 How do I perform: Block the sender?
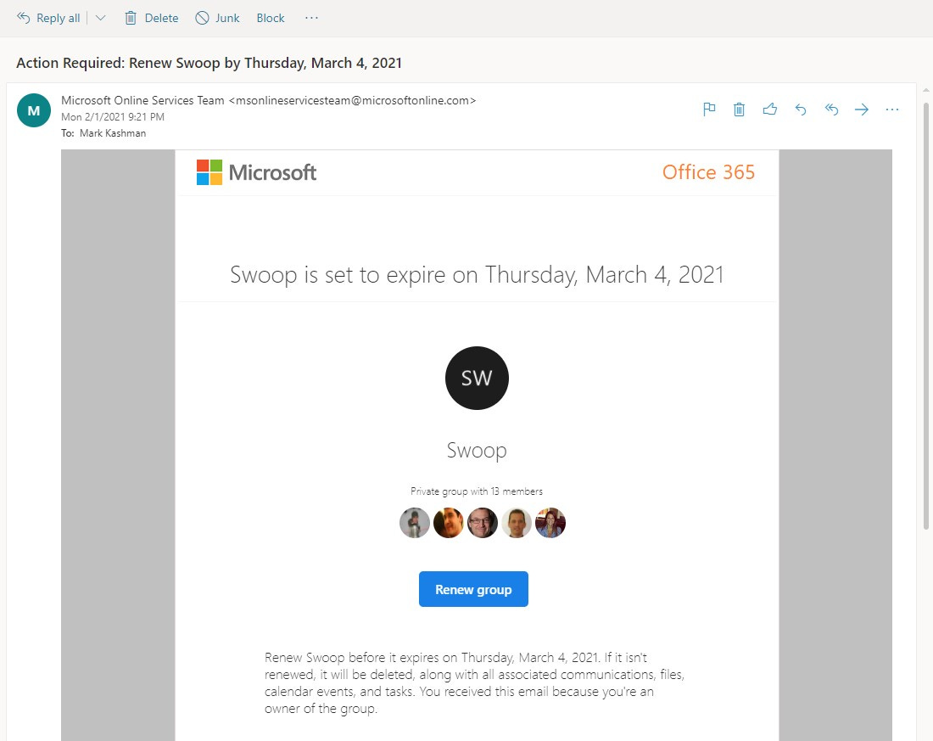tap(271, 18)
